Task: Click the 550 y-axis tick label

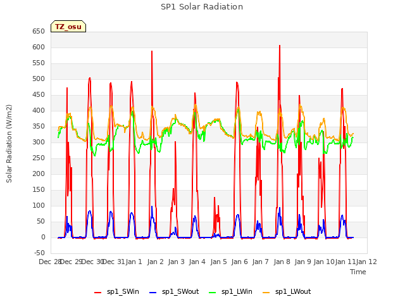Action: pos(39,63)
